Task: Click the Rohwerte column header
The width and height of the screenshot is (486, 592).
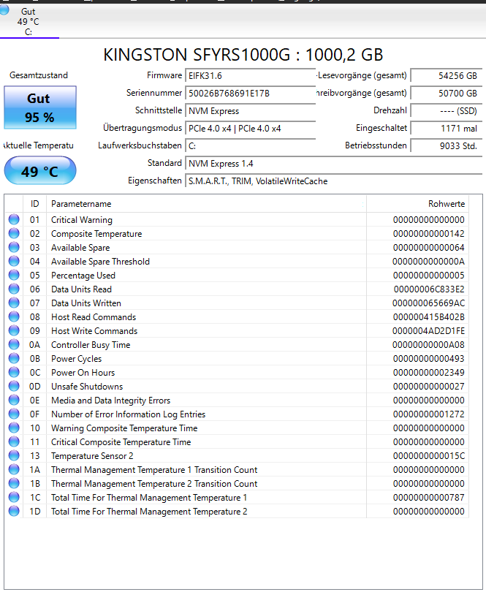Action: [x=417, y=204]
